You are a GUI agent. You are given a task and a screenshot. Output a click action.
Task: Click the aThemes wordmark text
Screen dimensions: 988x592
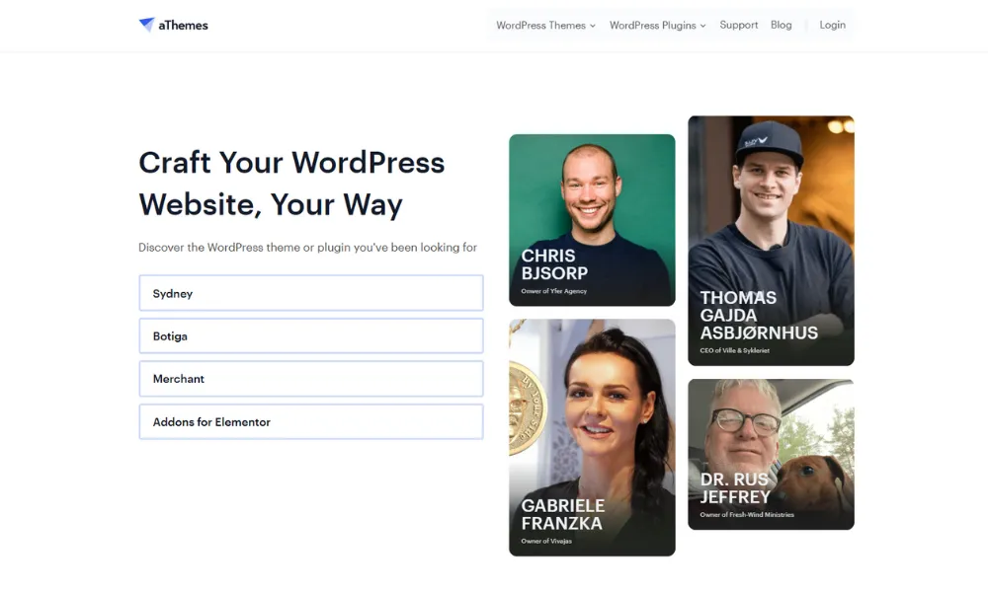[x=183, y=26]
